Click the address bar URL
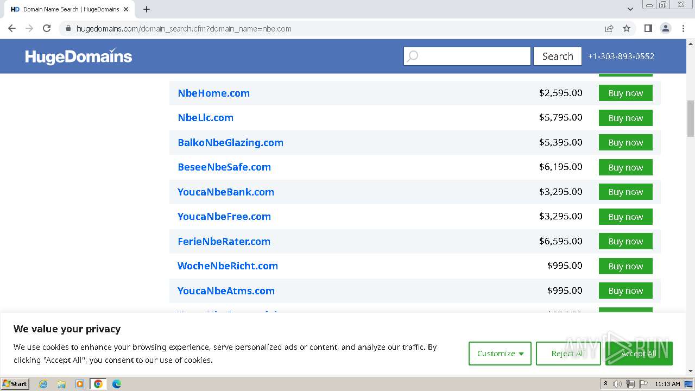Screen dimensions: 695x391 pos(184,29)
